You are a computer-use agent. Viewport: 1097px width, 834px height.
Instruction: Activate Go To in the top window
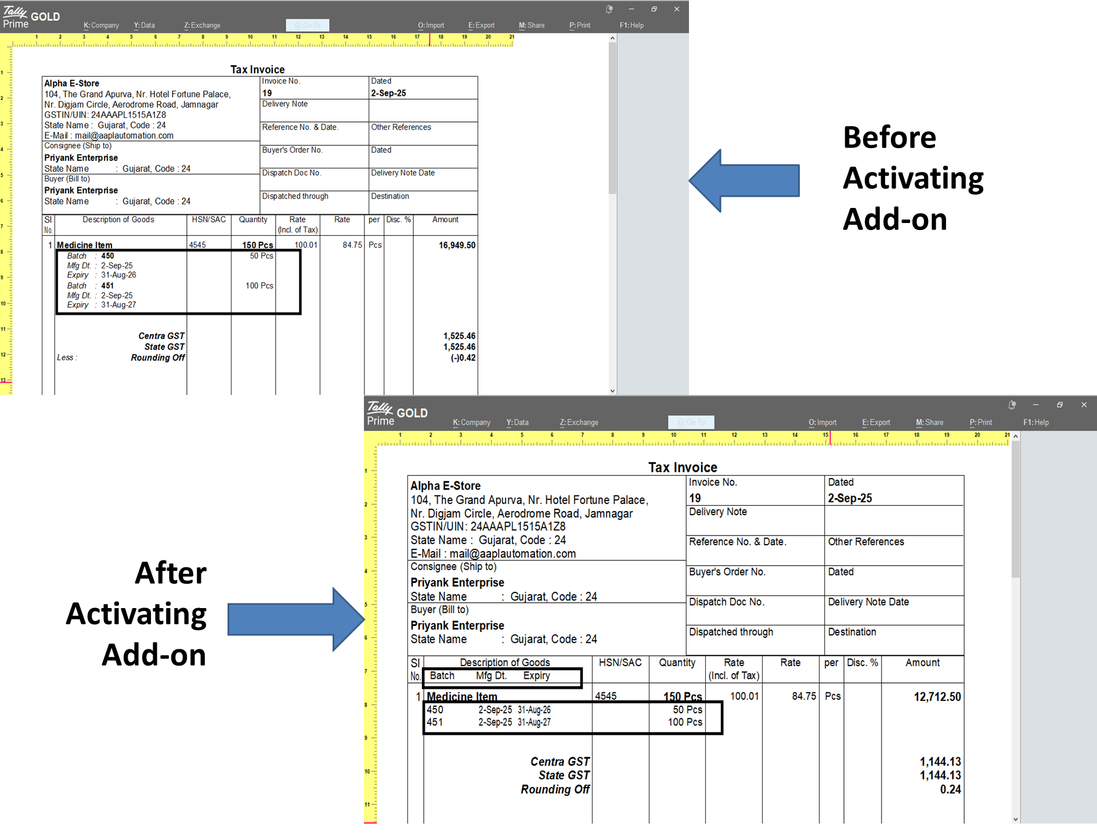307,25
